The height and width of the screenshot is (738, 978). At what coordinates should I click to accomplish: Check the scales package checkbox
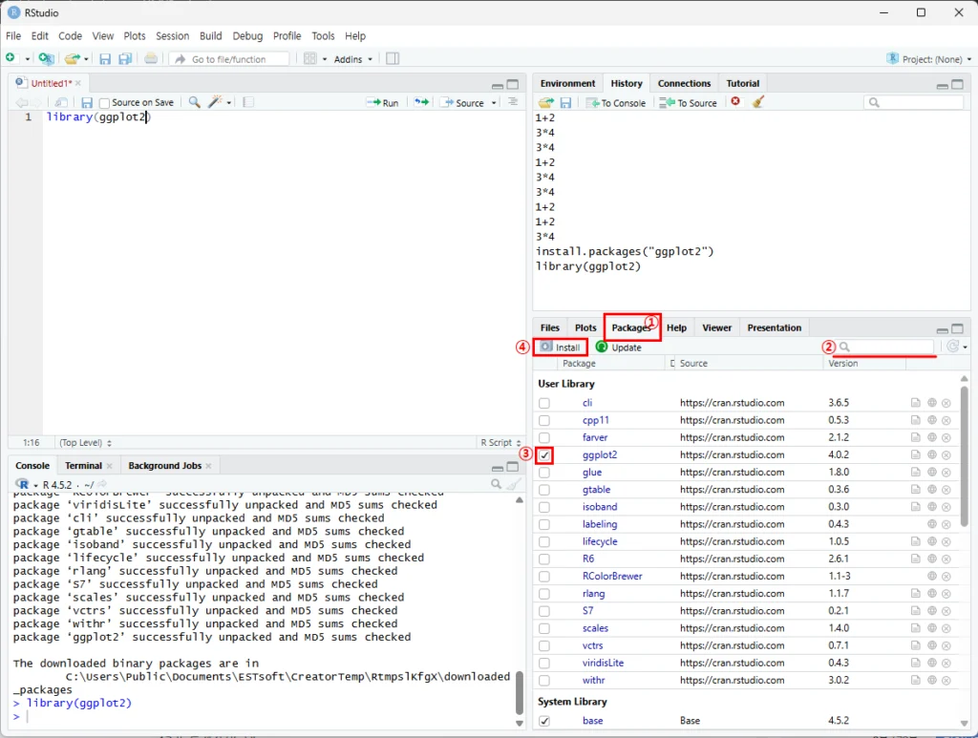(x=544, y=628)
